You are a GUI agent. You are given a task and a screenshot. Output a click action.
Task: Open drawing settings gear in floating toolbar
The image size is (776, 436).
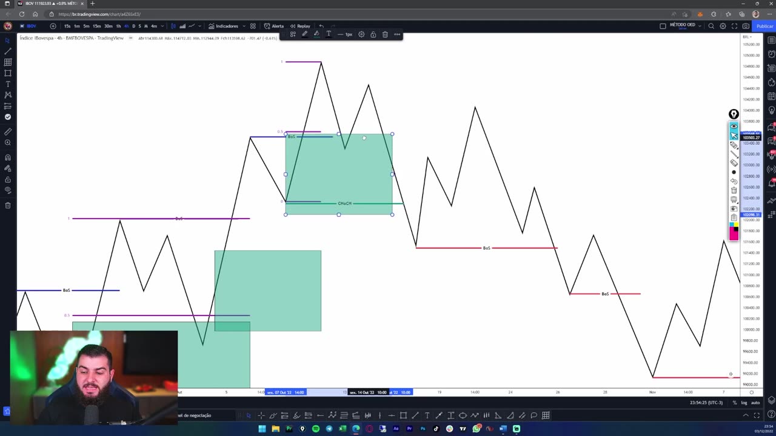tap(361, 35)
